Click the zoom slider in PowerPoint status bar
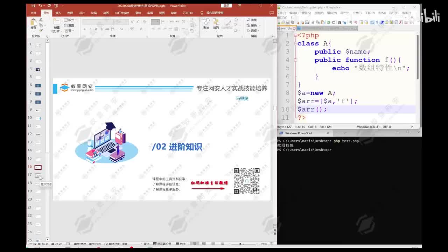 tap(240, 244)
